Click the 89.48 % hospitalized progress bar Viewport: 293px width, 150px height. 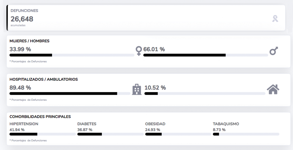[x=70, y=94]
